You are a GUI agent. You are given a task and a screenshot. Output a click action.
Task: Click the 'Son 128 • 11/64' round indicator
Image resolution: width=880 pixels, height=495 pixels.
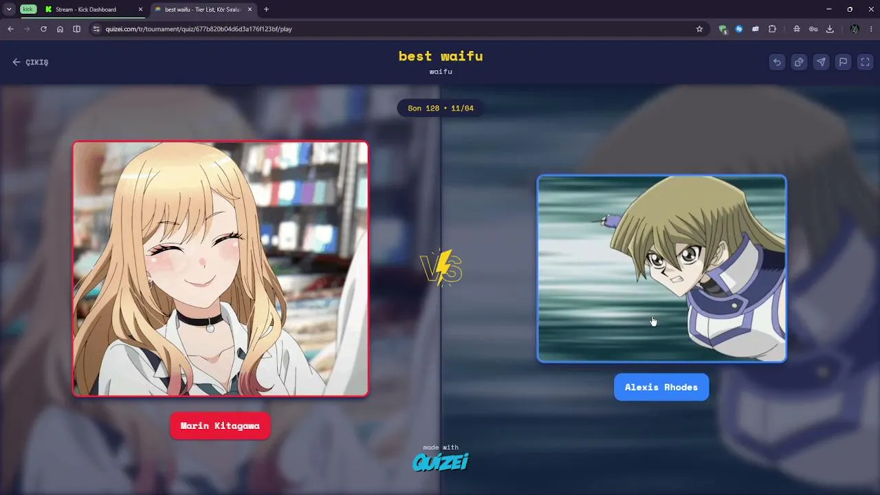(441, 108)
